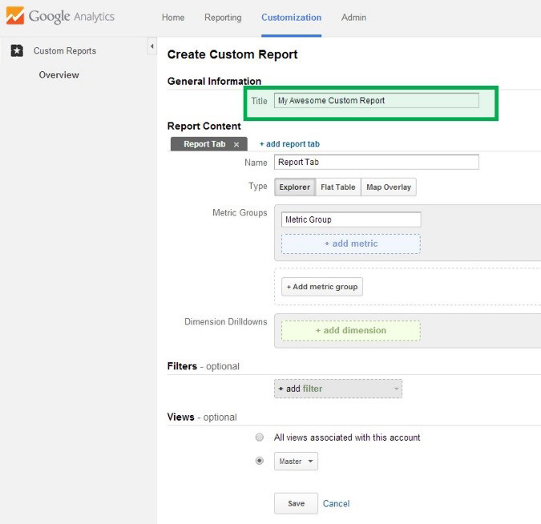Collapse the left sidebar arrow
Image resolution: width=541 pixels, height=524 pixels.
point(151,46)
